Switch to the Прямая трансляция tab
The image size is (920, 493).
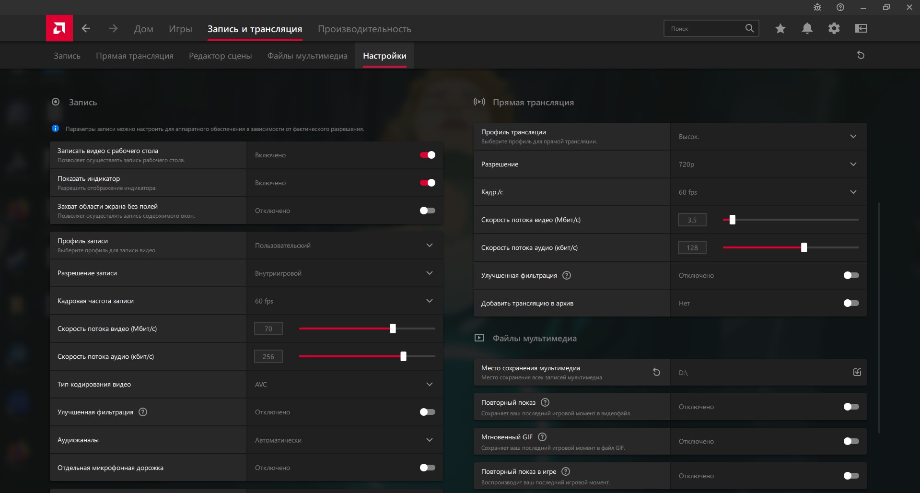click(x=135, y=56)
